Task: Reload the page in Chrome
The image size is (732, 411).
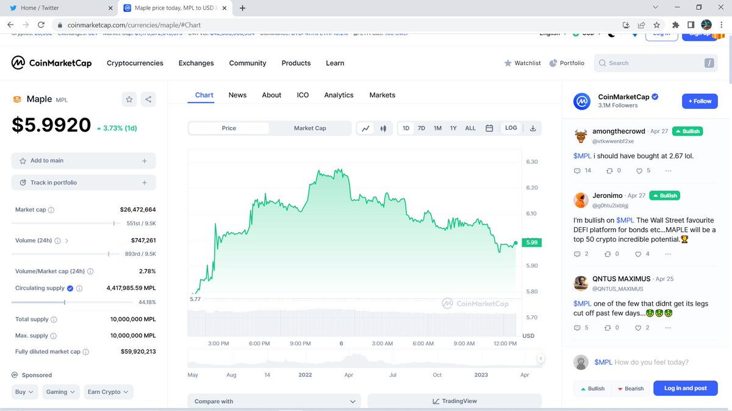Action: pyautogui.click(x=41, y=25)
